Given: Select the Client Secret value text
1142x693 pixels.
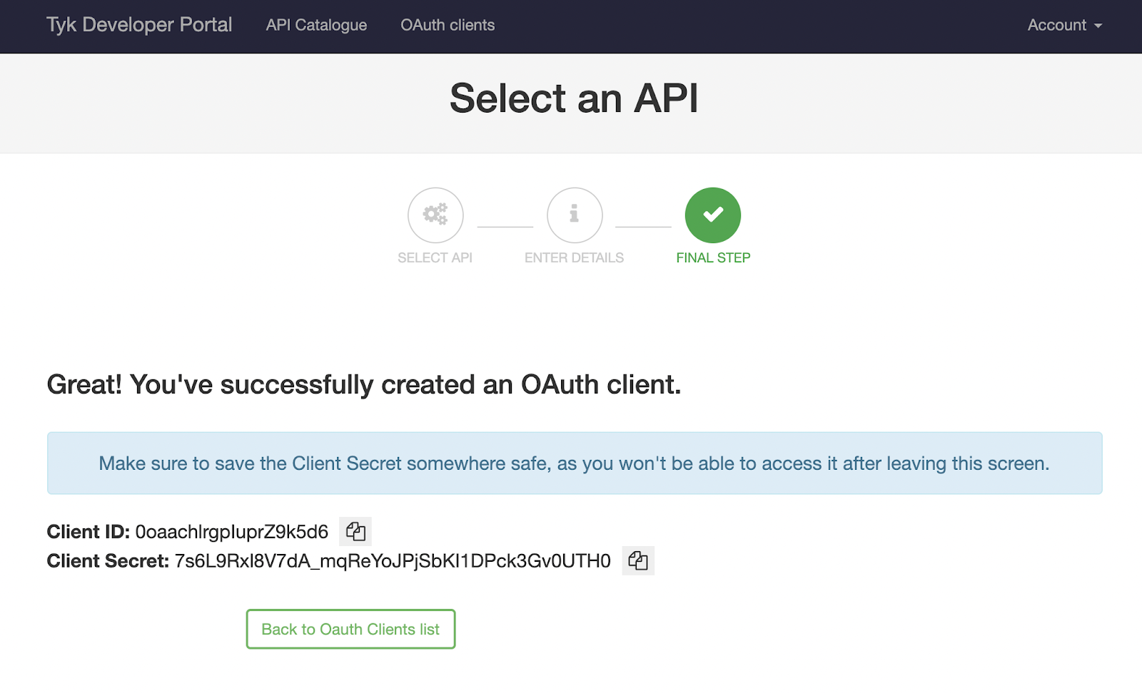Looking at the screenshot, I should (x=393, y=561).
